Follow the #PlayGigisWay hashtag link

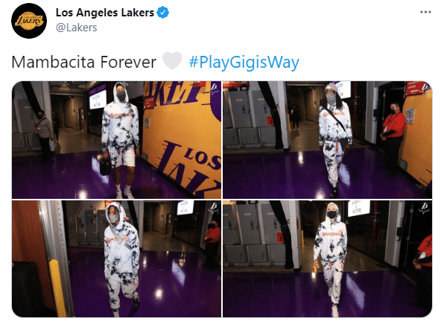244,62
